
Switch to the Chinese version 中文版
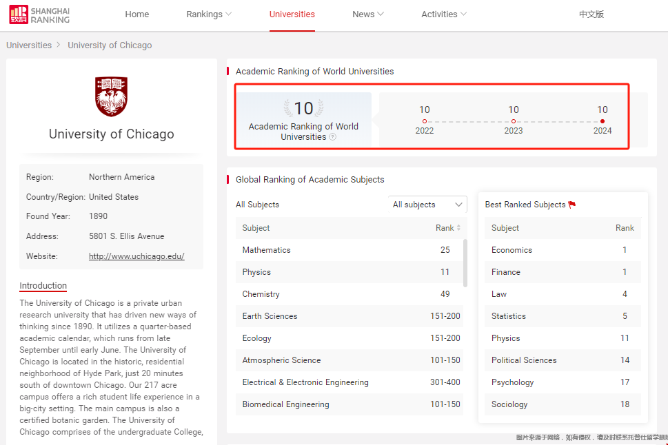(591, 14)
